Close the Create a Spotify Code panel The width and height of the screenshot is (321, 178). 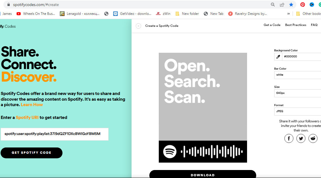pyautogui.click(x=138, y=26)
